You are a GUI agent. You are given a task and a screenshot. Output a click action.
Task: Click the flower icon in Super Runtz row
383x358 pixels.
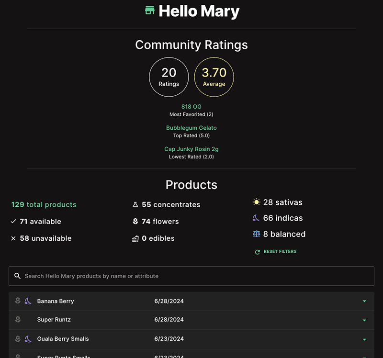pos(18,319)
